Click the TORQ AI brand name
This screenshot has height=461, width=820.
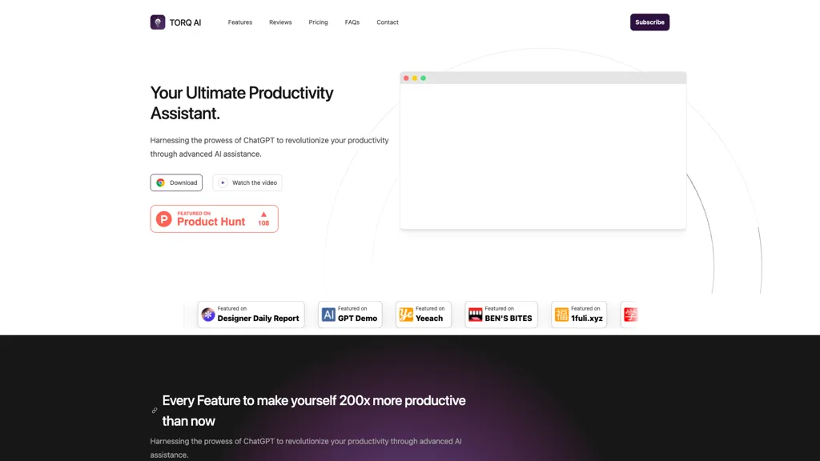pyautogui.click(x=185, y=22)
